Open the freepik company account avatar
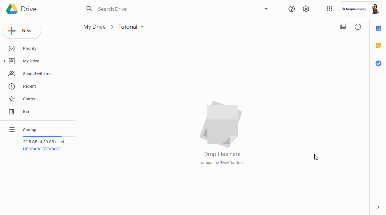The height and width of the screenshot is (215, 386). [x=375, y=9]
